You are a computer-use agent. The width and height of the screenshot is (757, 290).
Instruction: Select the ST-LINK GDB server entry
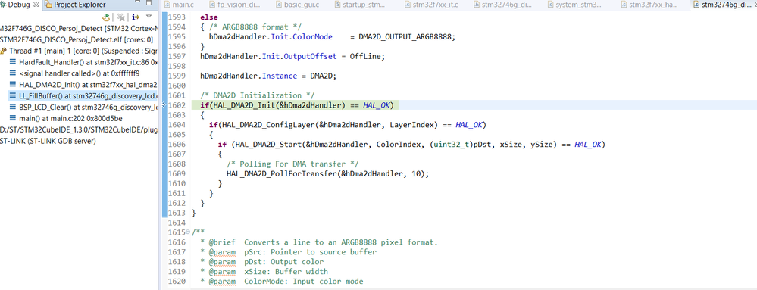48,141
